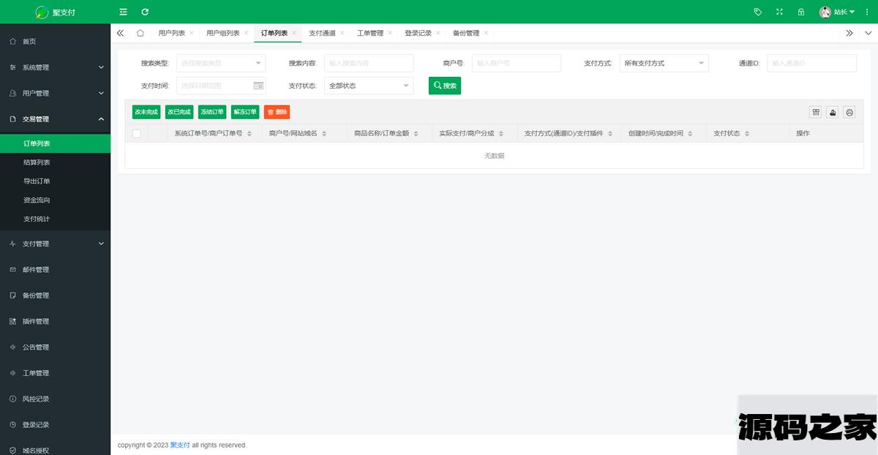Image resolution: width=878 pixels, height=455 pixels.
Task: Close the 用户列表 tab
Action: [x=192, y=33]
